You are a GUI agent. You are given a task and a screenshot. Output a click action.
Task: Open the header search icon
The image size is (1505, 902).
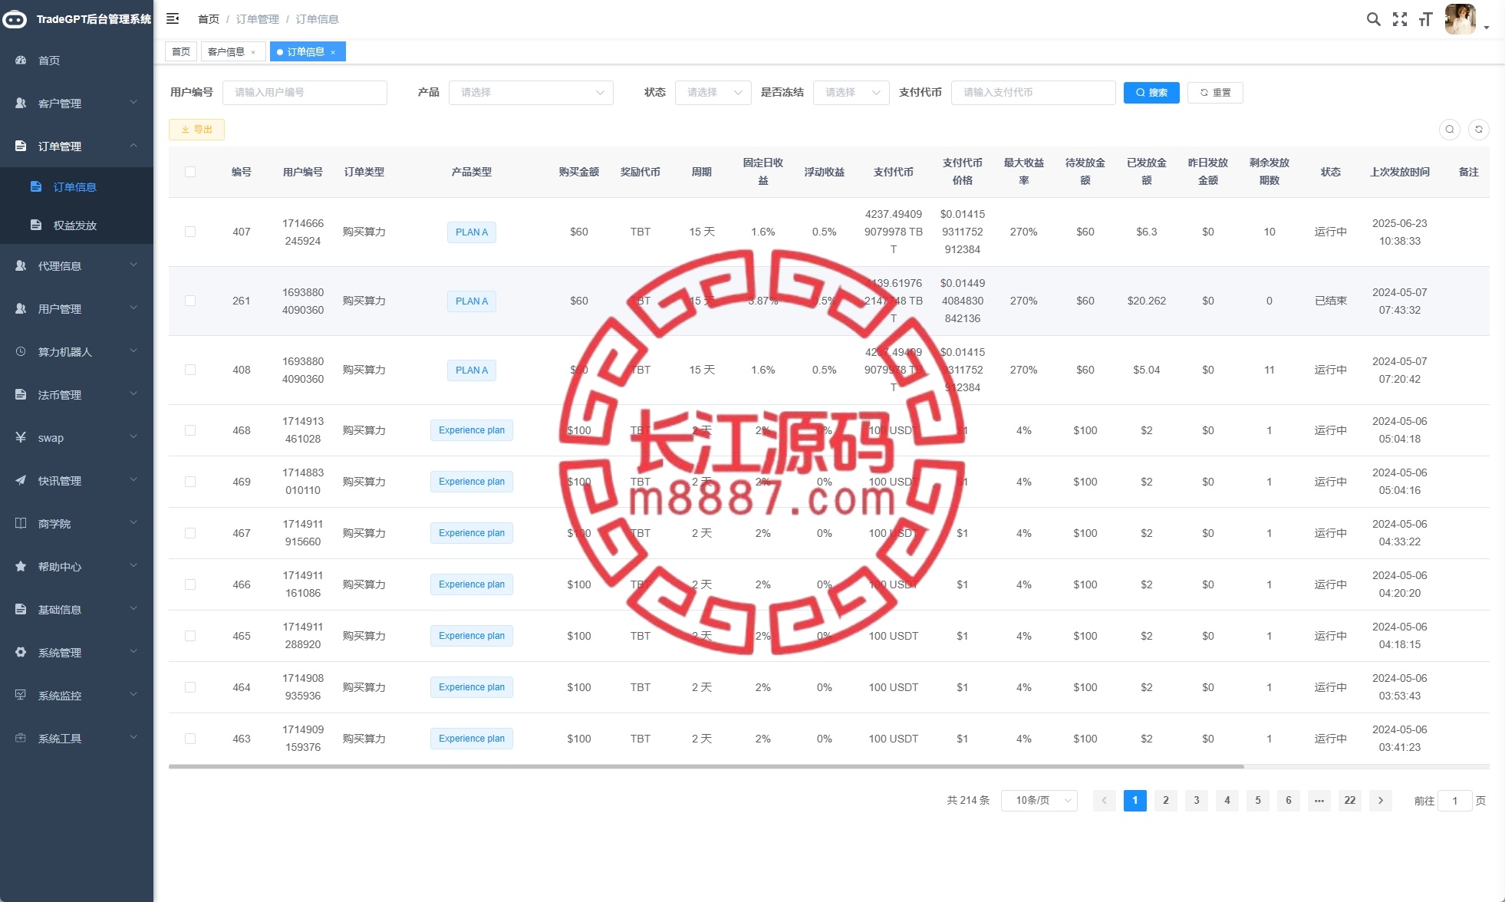click(1374, 19)
